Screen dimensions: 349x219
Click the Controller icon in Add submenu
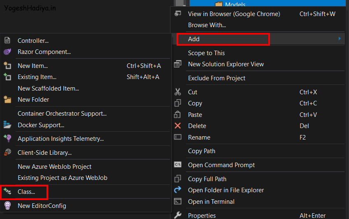click(x=7, y=40)
